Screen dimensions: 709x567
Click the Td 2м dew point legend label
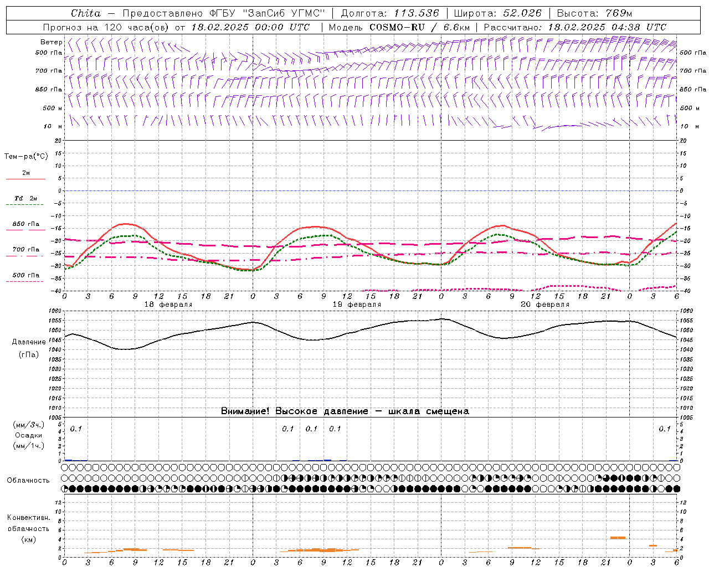pos(25,198)
